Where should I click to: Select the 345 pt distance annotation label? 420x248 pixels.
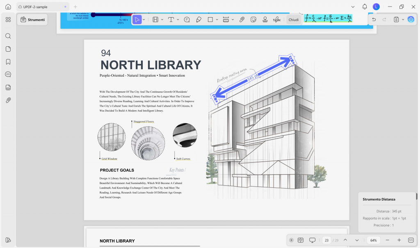click(252, 77)
